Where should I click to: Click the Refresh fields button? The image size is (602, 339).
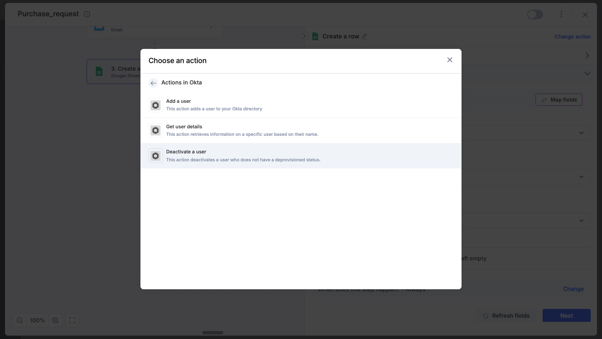coord(506,316)
